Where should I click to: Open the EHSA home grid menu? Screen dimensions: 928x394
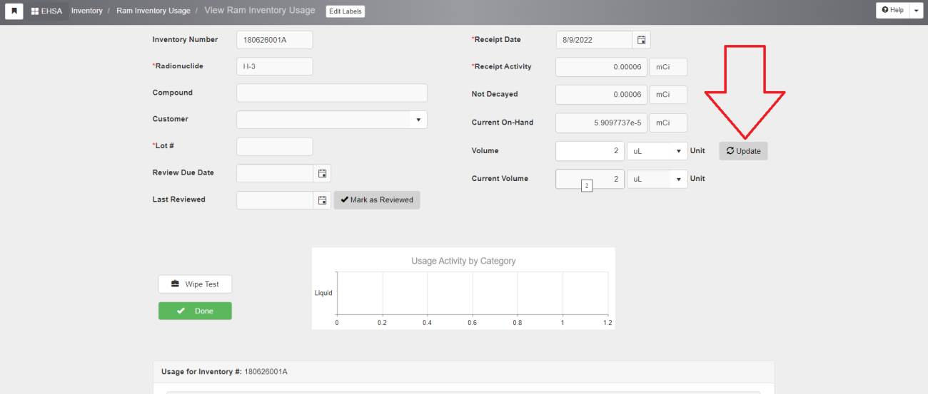(x=47, y=11)
